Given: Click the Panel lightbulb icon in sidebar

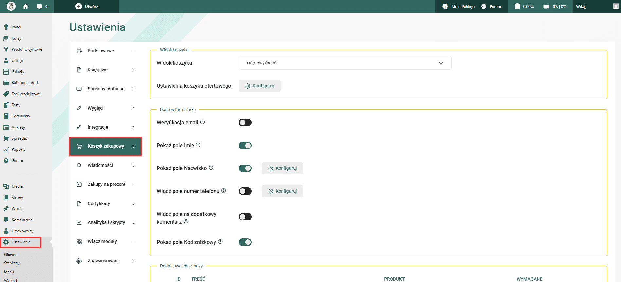Looking at the screenshot, I should [6, 27].
